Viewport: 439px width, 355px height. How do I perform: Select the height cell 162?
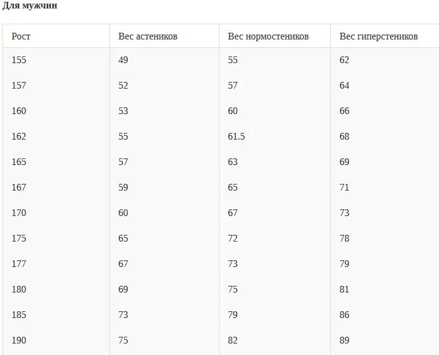pos(19,137)
